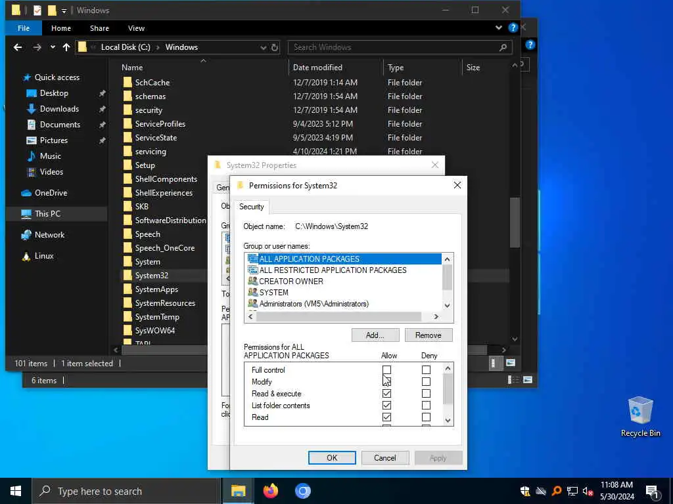Open the Windows Start menu
Viewport: 673px width, 504px height.
[16, 491]
